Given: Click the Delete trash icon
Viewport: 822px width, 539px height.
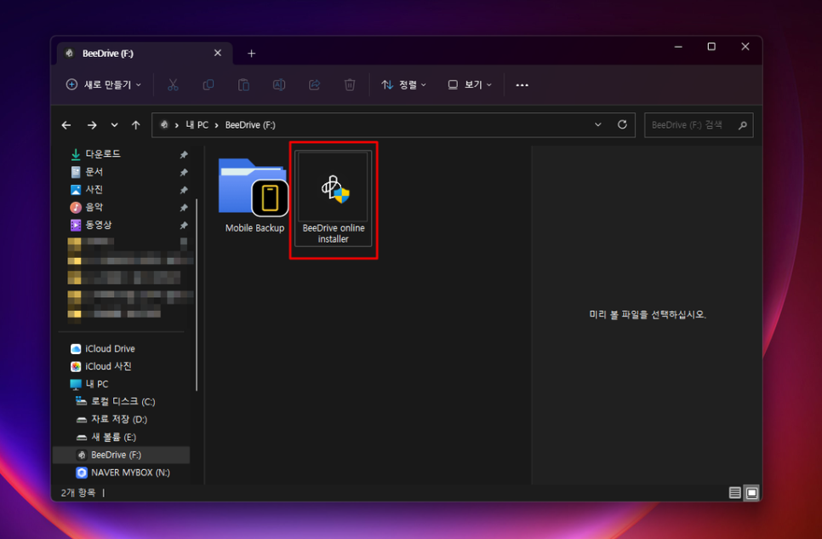Looking at the screenshot, I should click(350, 84).
